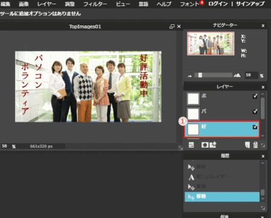Click the layers list scroll up arrow

pyautogui.click(x=263, y=94)
